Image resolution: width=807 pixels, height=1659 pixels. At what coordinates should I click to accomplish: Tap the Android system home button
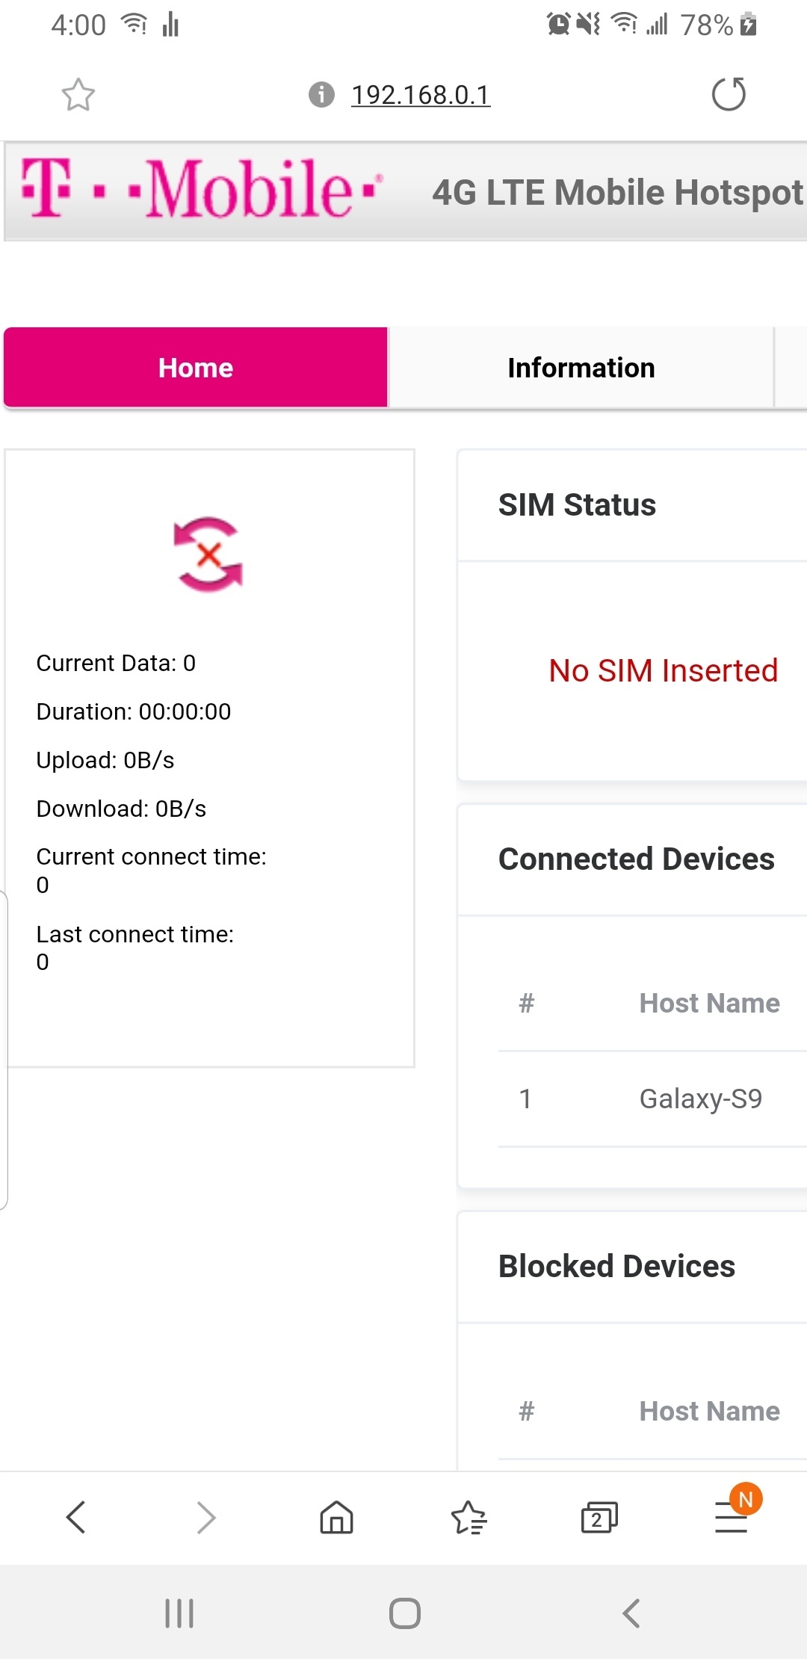405,1613
